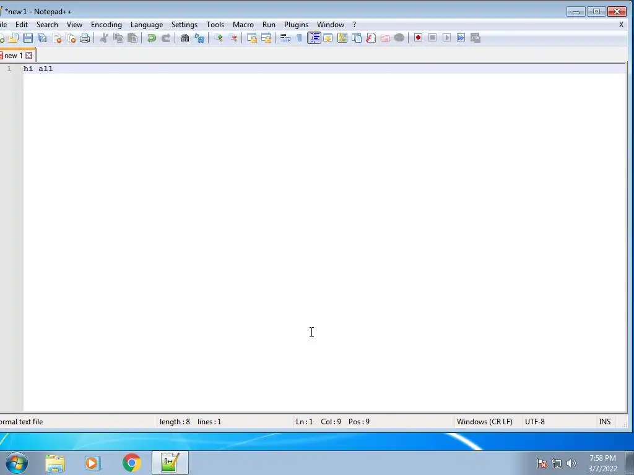Zoom out using the toolbar icon

[x=233, y=38]
